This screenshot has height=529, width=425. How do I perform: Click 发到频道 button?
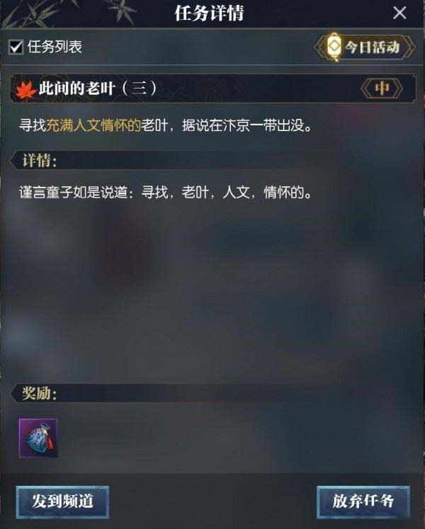pyautogui.click(x=62, y=501)
